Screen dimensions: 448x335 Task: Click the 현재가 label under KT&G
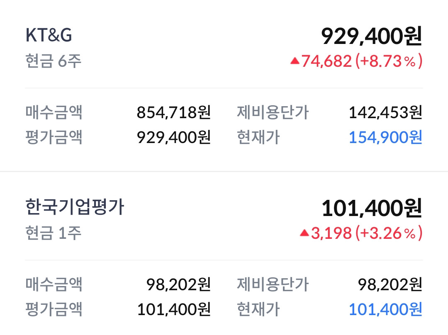[x=258, y=137]
